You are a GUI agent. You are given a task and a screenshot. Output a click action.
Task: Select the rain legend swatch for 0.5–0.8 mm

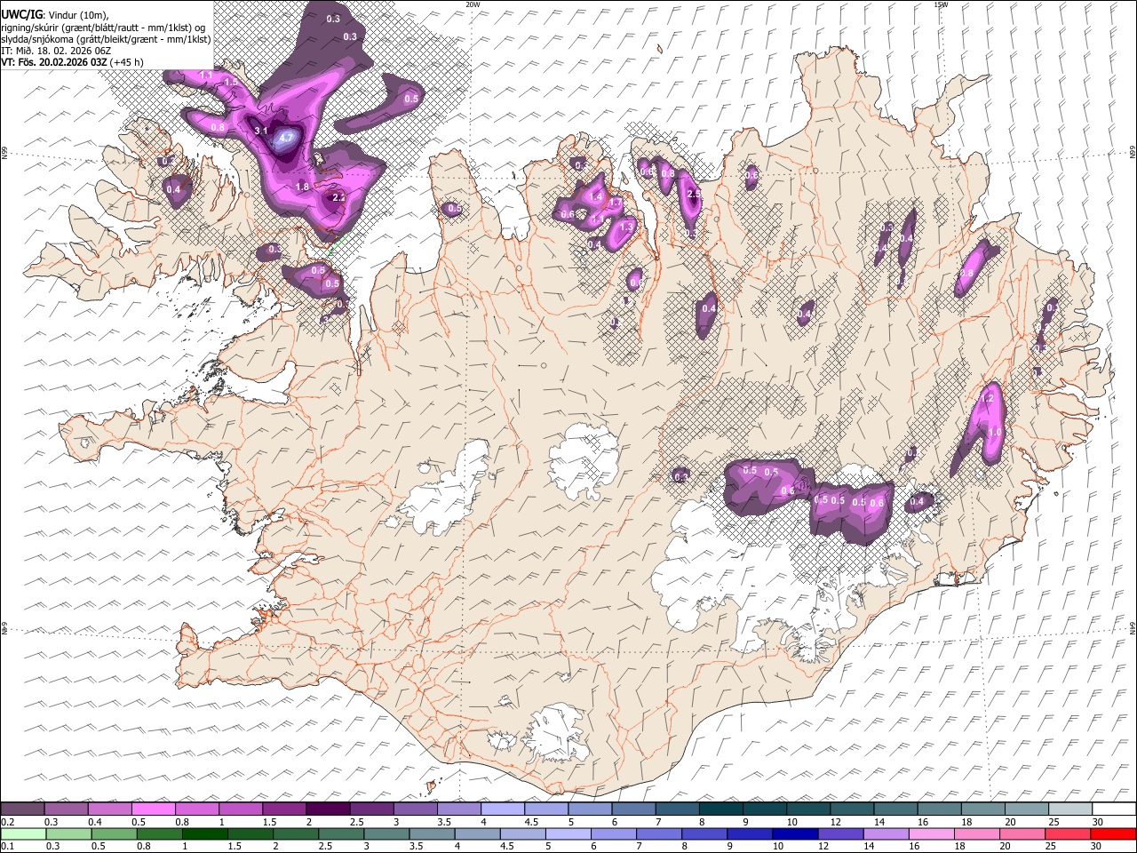[x=115, y=834]
